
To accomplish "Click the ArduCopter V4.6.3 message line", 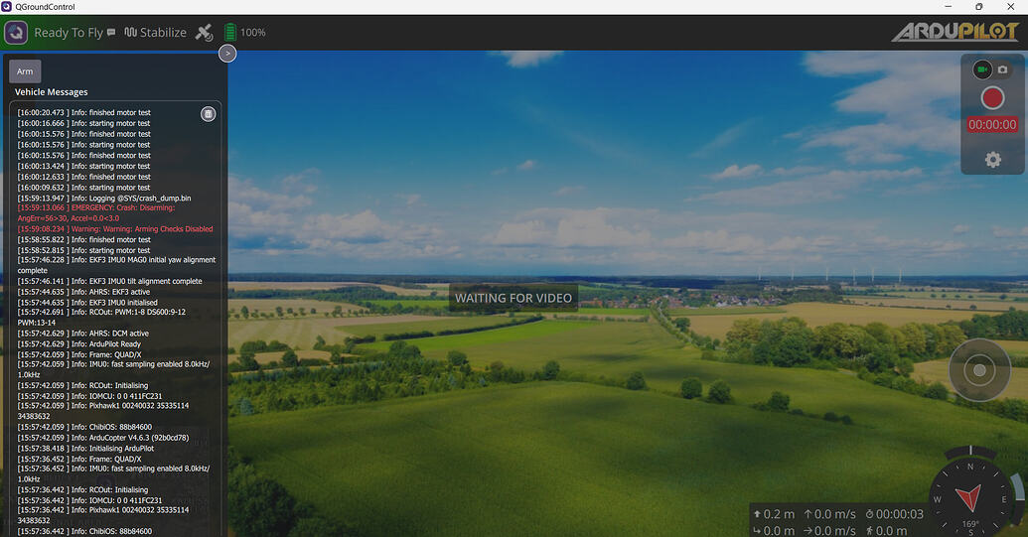I will [103, 438].
